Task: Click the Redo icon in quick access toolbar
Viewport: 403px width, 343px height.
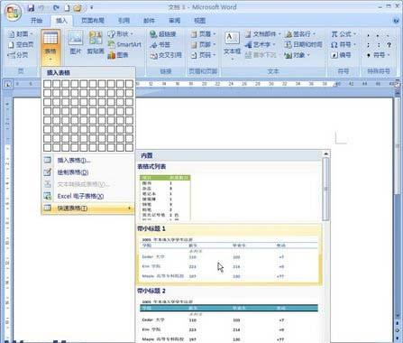Action: (56, 7)
